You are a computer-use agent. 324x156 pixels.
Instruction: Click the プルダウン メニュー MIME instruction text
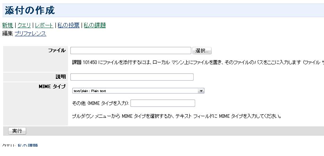pos(176,116)
